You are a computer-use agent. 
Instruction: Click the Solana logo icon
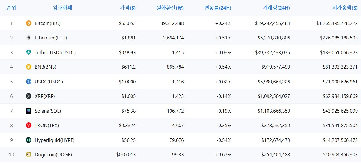click(29, 111)
